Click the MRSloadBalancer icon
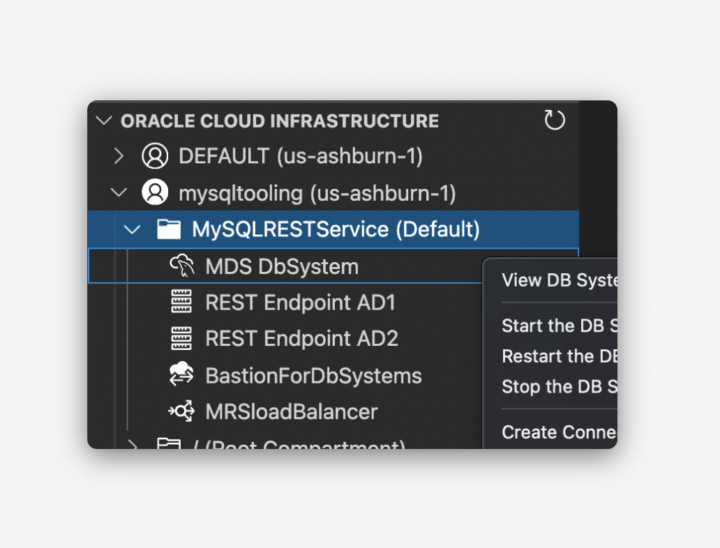The width and height of the screenshot is (720, 548). click(181, 411)
